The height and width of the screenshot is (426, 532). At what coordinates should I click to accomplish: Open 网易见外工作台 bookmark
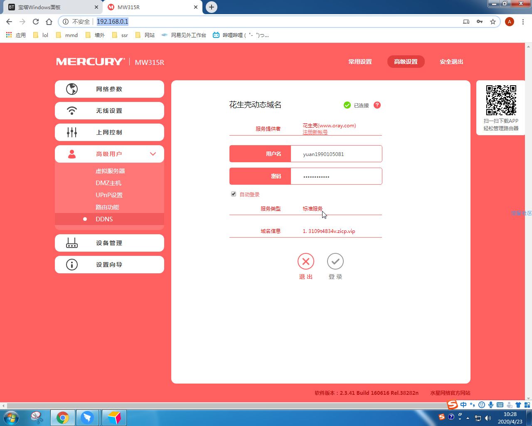[184, 35]
